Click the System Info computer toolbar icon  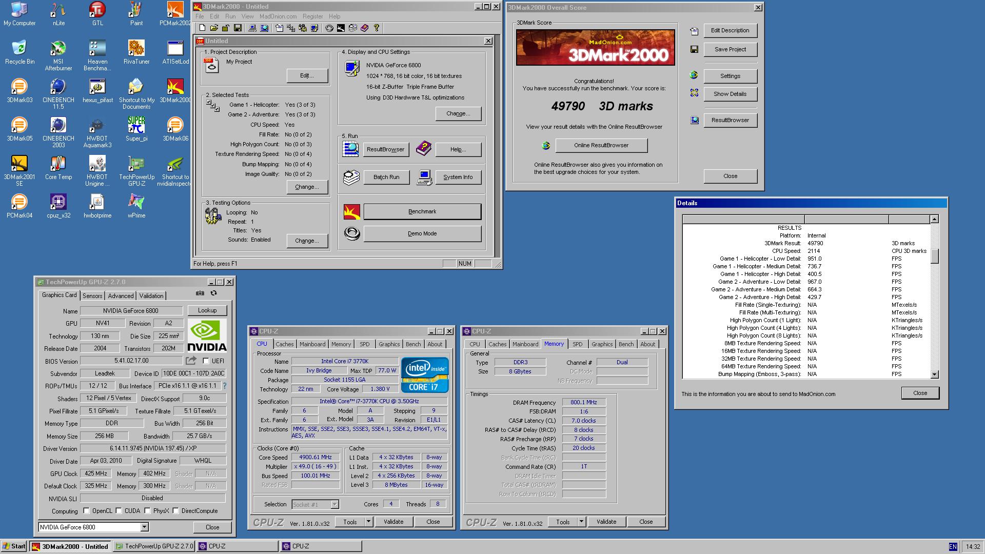pyautogui.click(x=252, y=28)
